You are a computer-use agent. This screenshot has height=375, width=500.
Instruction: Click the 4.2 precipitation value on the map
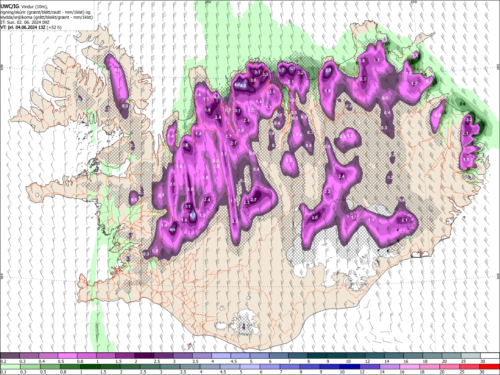click(x=243, y=86)
